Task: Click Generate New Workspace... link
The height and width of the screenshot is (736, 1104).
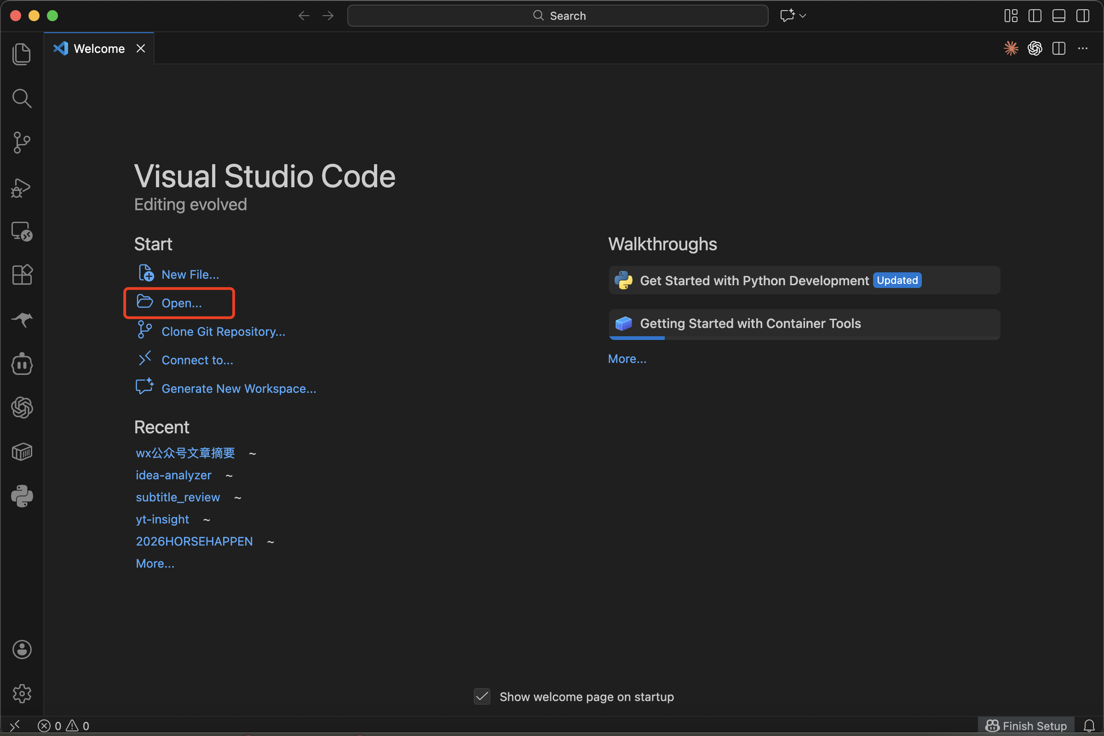Action: coord(238,389)
